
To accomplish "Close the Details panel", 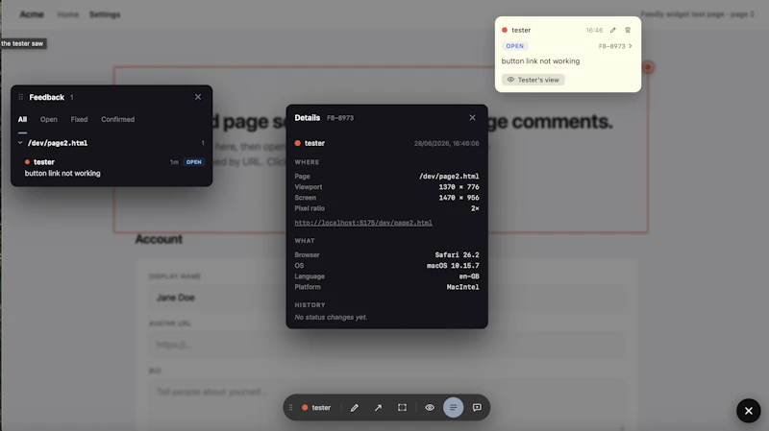I will coord(472,117).
